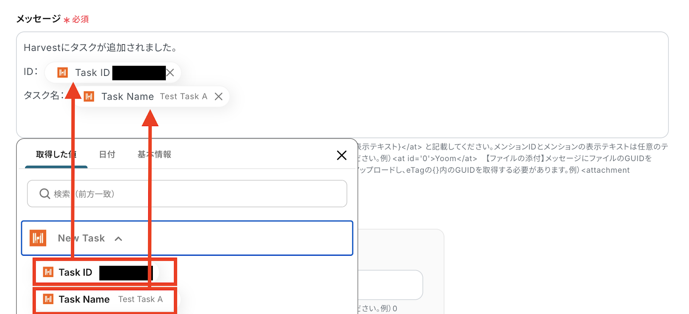Close the value picker popup panel
This screenshot has width=689, height=314.
tap(341, 155)
